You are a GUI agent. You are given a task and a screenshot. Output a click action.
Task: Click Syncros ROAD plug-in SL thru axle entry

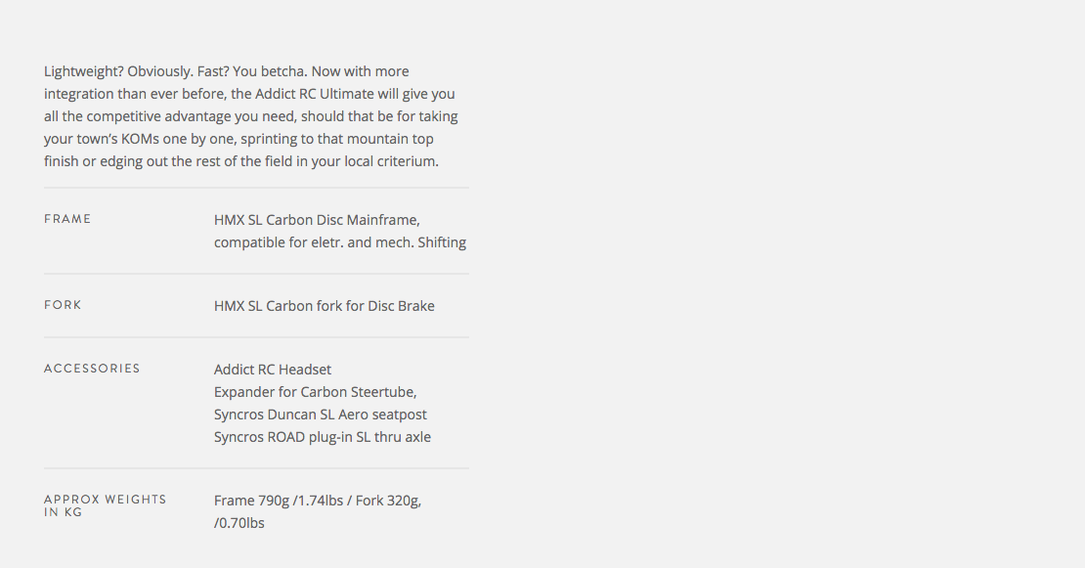click(x=322, y=437)
